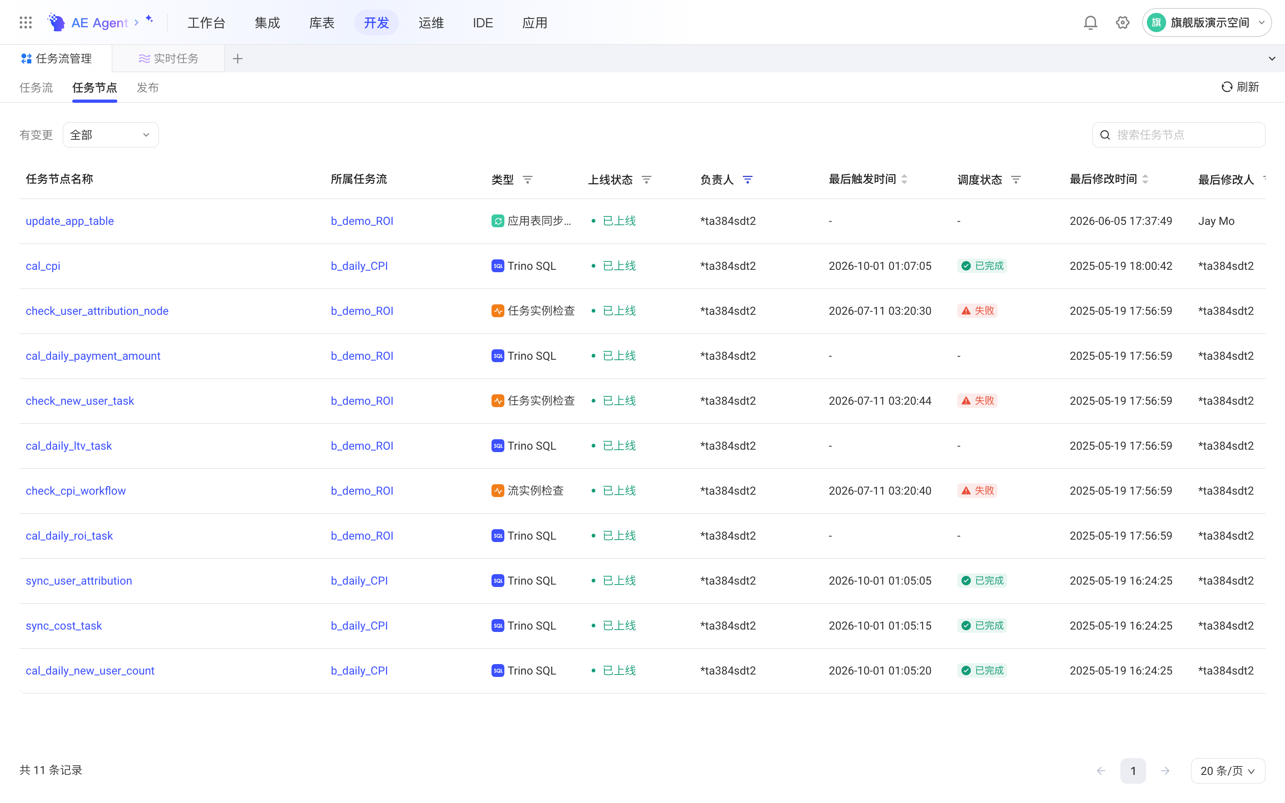
Task: Open the app grid launcher icon
Action: [x=25, y=22]
